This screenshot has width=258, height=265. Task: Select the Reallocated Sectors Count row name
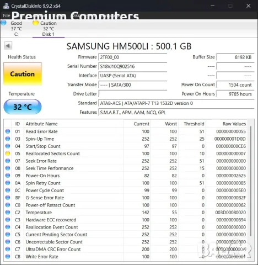pyautogui.click(x=52, y=153)
